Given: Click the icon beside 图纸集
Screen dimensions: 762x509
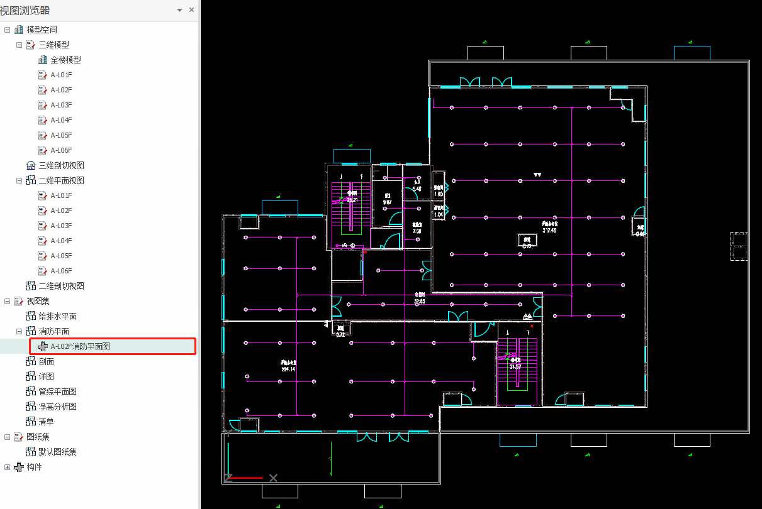Looking at the screenshot, I should click(x=19, y=437).
